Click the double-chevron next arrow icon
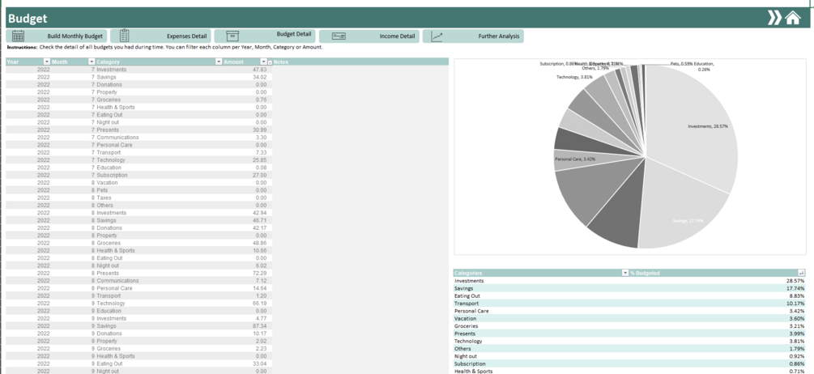 click(774, 18)
